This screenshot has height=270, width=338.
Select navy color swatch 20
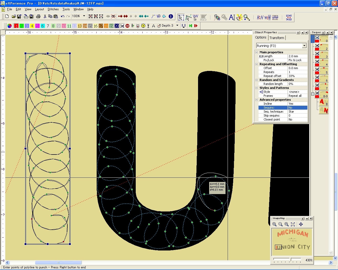coord(117,26)
